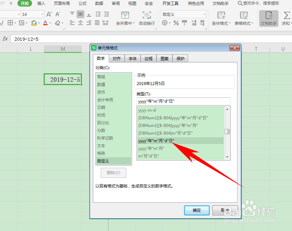Click the format list scroll down arrow
The height and width of the screenshot is (231, 292).
point(227,157)
